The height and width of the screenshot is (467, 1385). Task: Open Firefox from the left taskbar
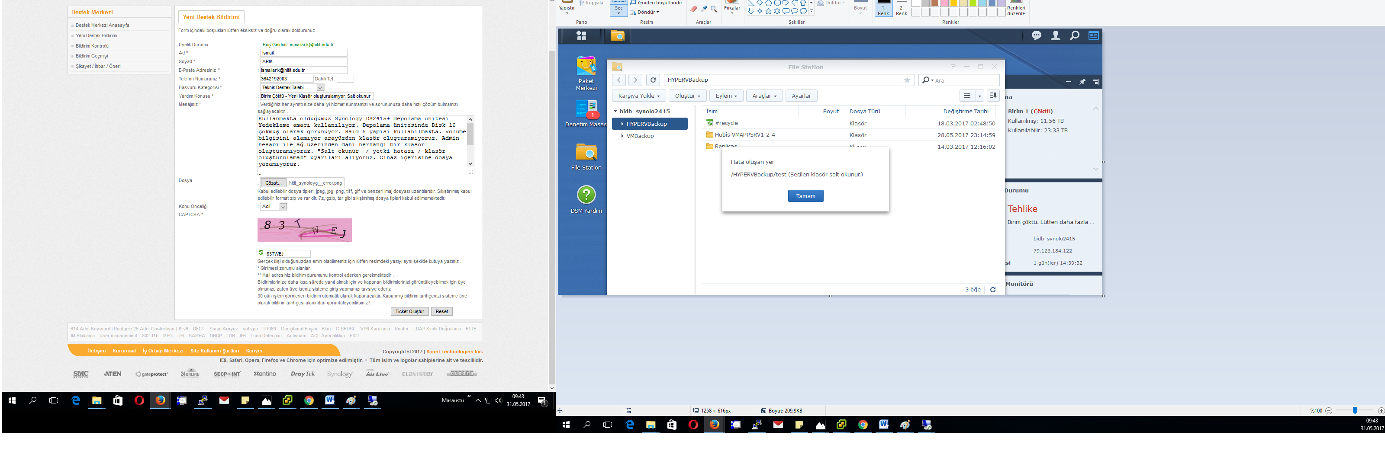160,400
